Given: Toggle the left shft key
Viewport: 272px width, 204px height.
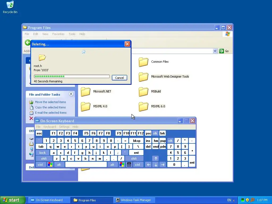Looking at the screenshot, I should coord(44,159).
